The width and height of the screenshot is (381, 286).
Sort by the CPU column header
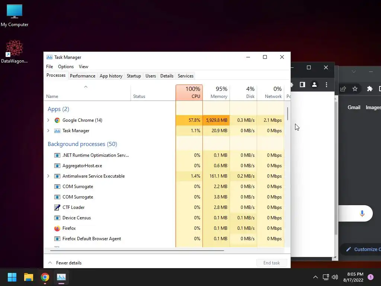[x=189, y=93]
